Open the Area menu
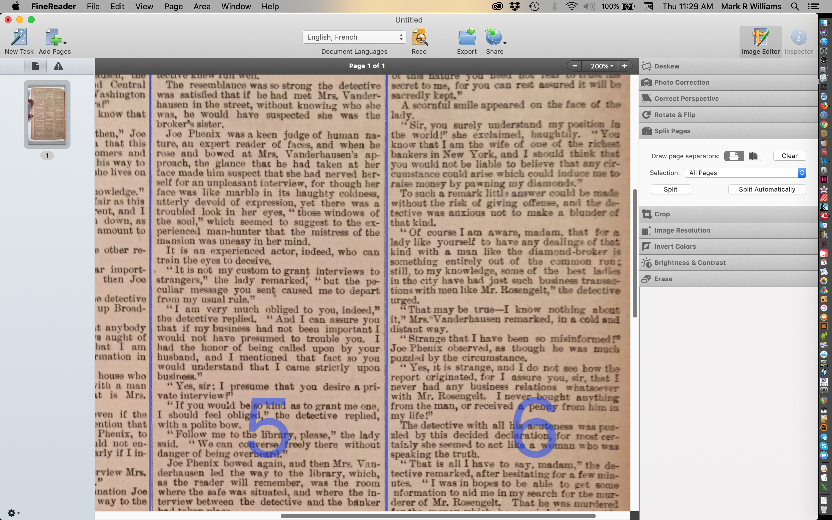The height and width of the screenshot is (520, 832). tap(202, 7)
